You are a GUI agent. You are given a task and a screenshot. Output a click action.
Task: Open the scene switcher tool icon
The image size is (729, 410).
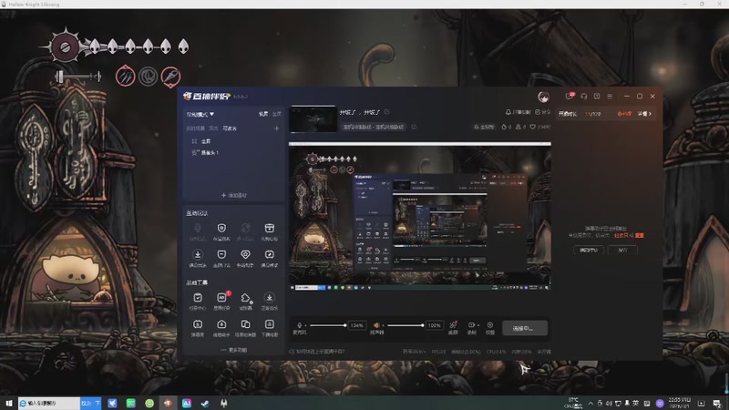(245, 324)
